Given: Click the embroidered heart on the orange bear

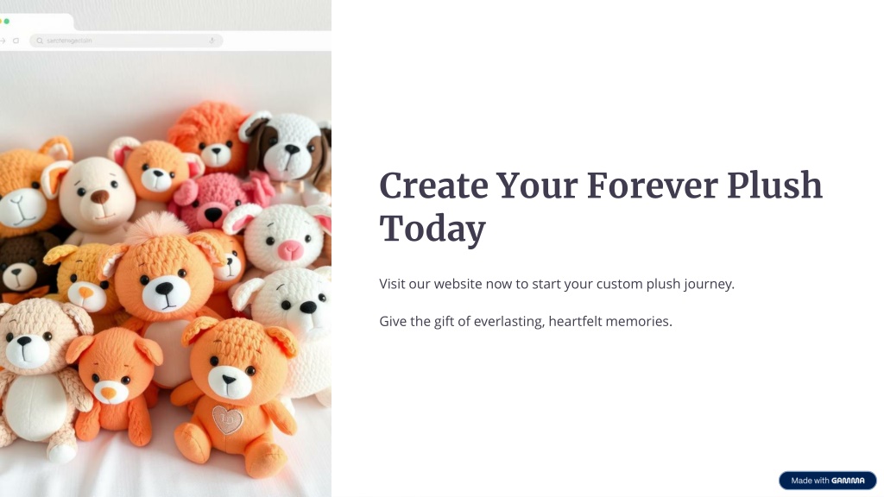Looking at the screenshot, I should click(227, 420).
